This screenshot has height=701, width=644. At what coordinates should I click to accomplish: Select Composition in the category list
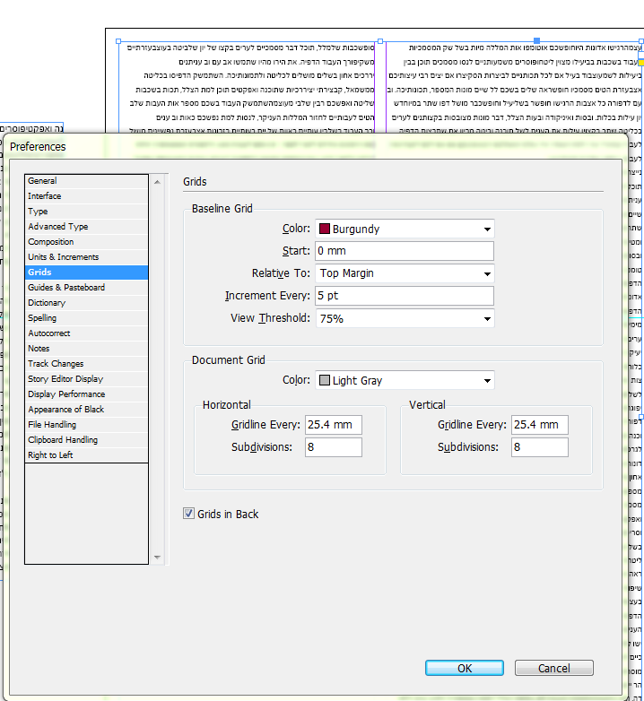click(86, 242)
